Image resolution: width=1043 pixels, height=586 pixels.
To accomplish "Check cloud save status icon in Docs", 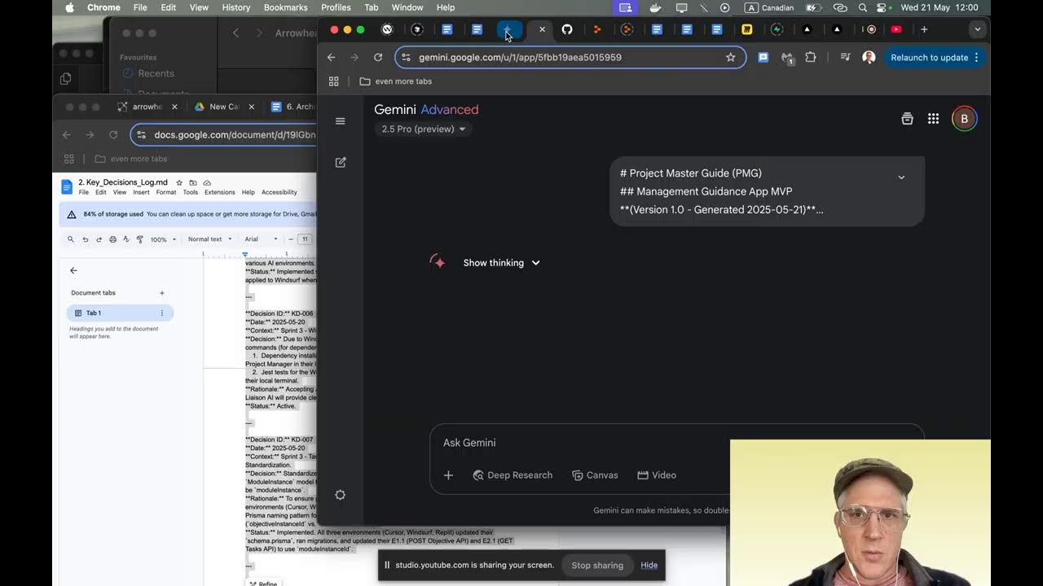I will coord(207,183).
